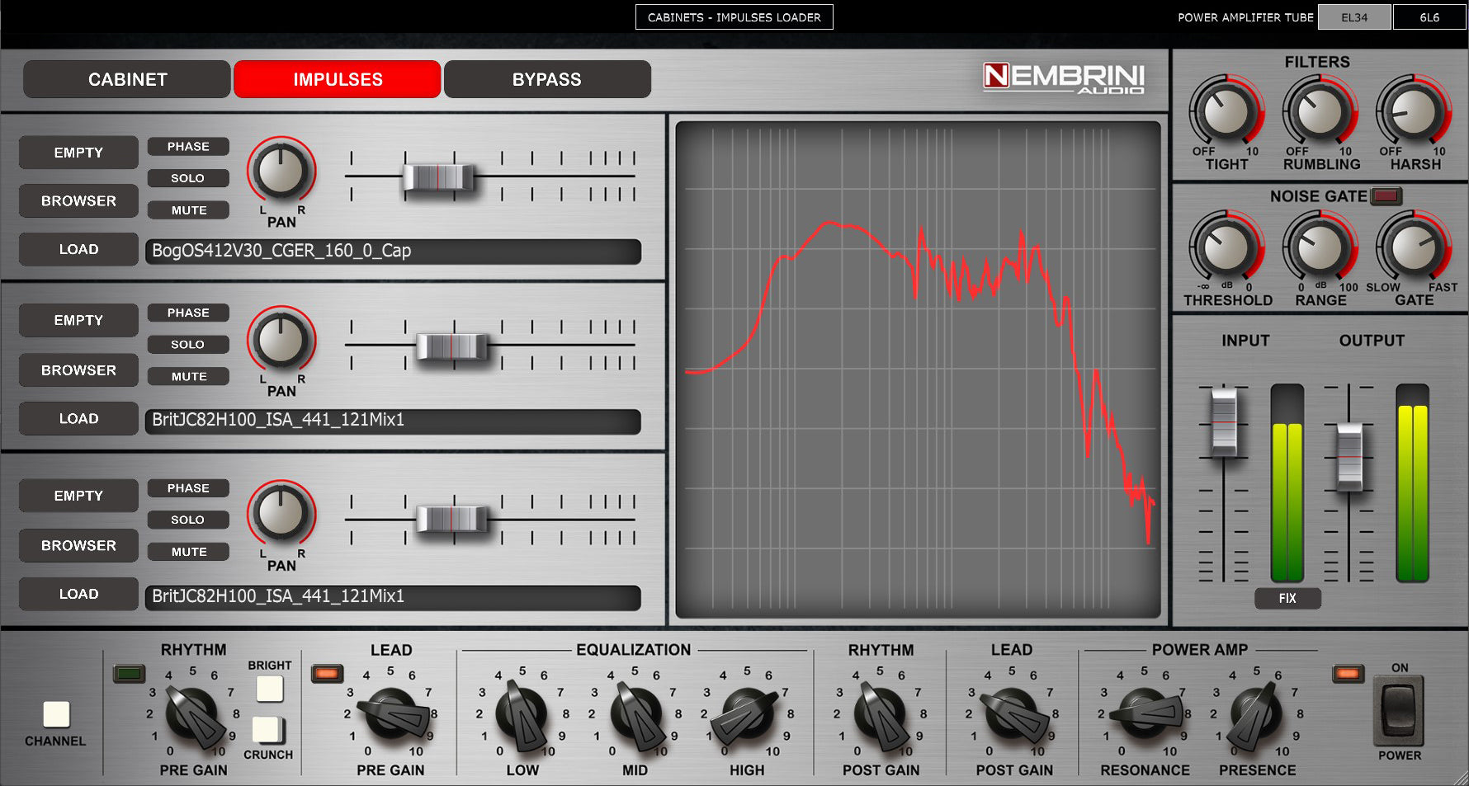Solo the first impulse slot
The image size is (1469, 786).
click(188, 178)
